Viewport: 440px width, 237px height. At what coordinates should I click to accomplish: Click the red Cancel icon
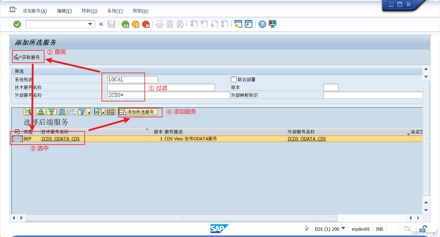pyautogui.click(x=146, y=24)
